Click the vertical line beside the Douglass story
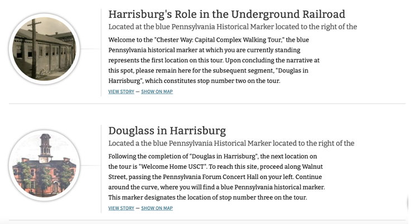Viewport: 415px width, 224px height. click(101, 169)
